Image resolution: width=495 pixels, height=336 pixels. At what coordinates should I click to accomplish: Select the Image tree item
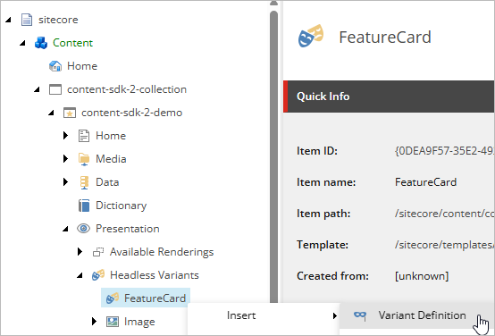coord(139,322)
